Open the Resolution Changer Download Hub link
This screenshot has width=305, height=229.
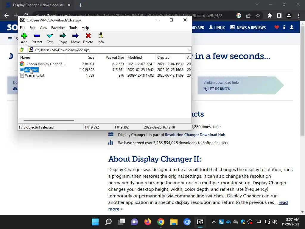tap(195, 135)
